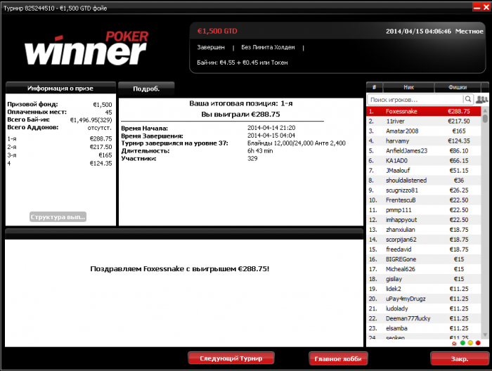492x371 pixels.
Task: Click the Закр. close button
Action: pyautogui.click(x=460, y=358)
